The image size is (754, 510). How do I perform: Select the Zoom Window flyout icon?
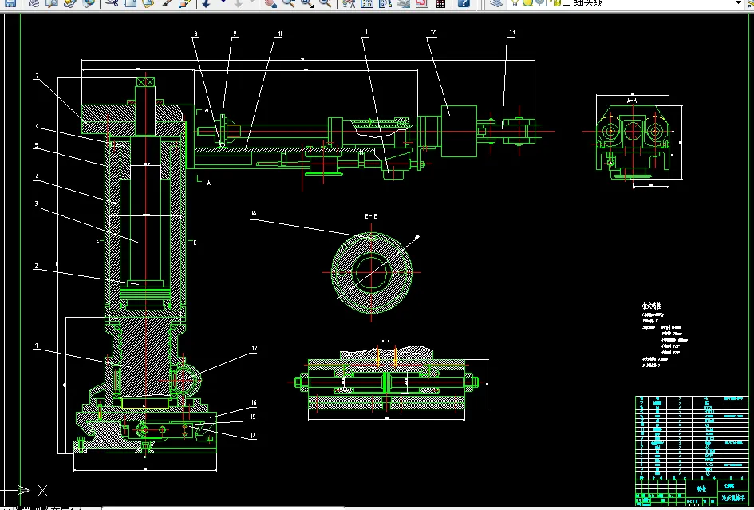pos(307,3)
